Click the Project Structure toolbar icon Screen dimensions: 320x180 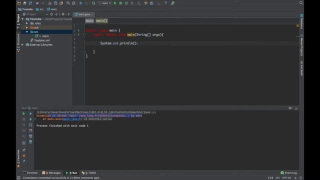pyautogui.click(x=151, y=3)
